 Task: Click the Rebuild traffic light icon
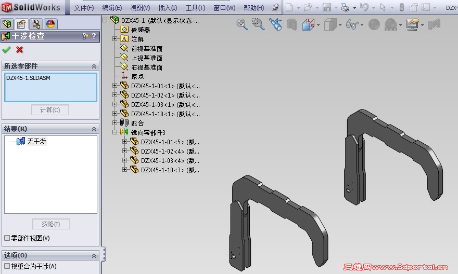pyautogui.click(x=402, y=7)
